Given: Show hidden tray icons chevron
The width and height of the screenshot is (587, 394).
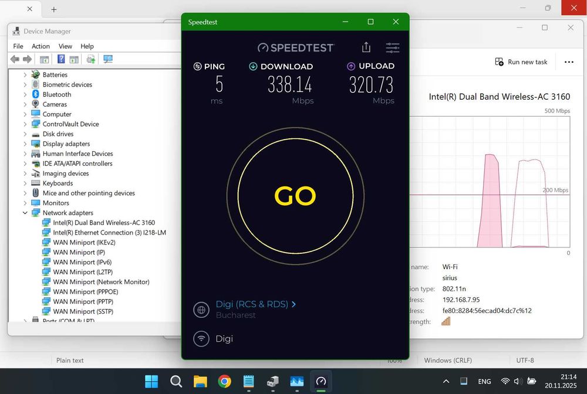Looking at the screenshot, I should tap(446, 381).
